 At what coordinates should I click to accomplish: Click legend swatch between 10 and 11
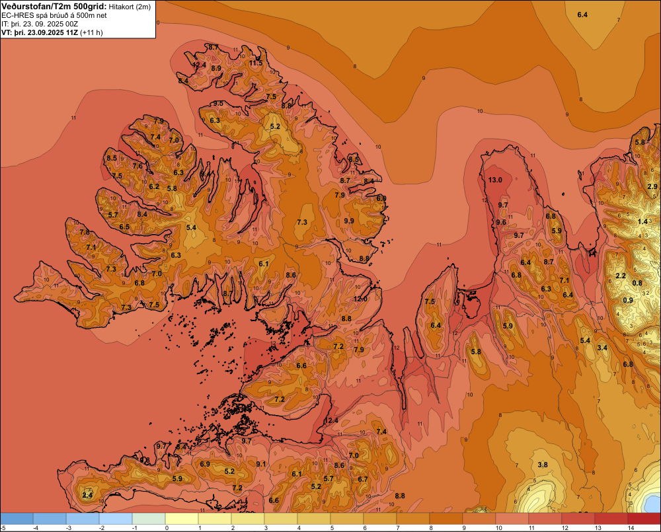click(512, 519)
